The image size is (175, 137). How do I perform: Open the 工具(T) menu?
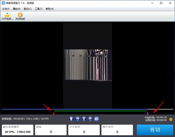tap(38, 9)
